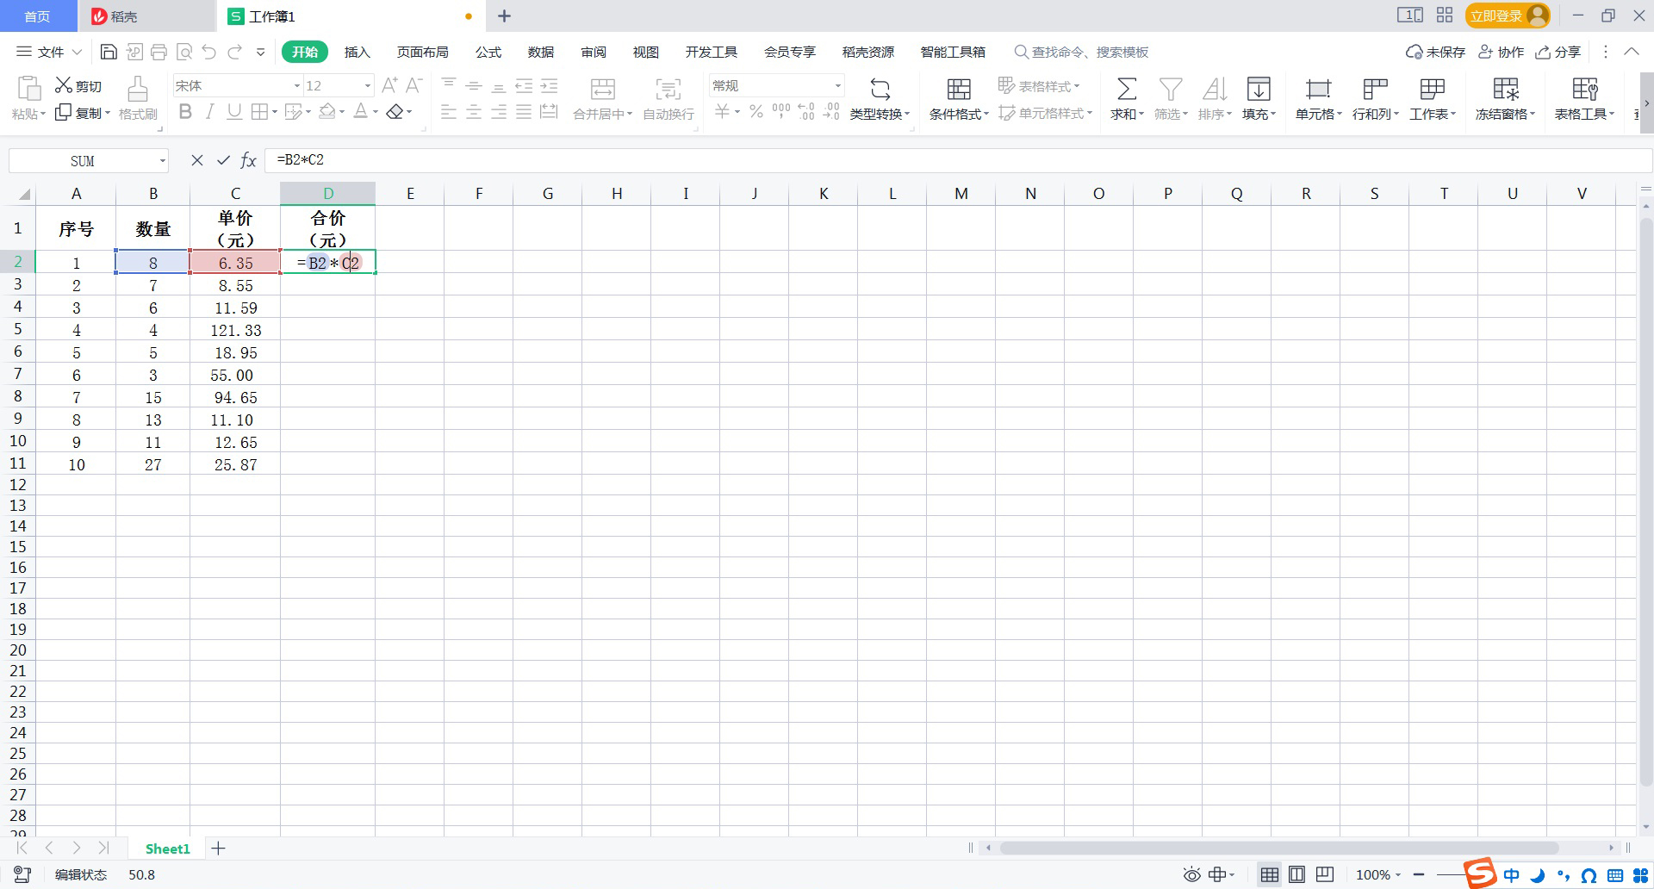Screen dimensions: 1654x889
Task: Confirm formula with checkmark icon
Action: coord(223,160)
